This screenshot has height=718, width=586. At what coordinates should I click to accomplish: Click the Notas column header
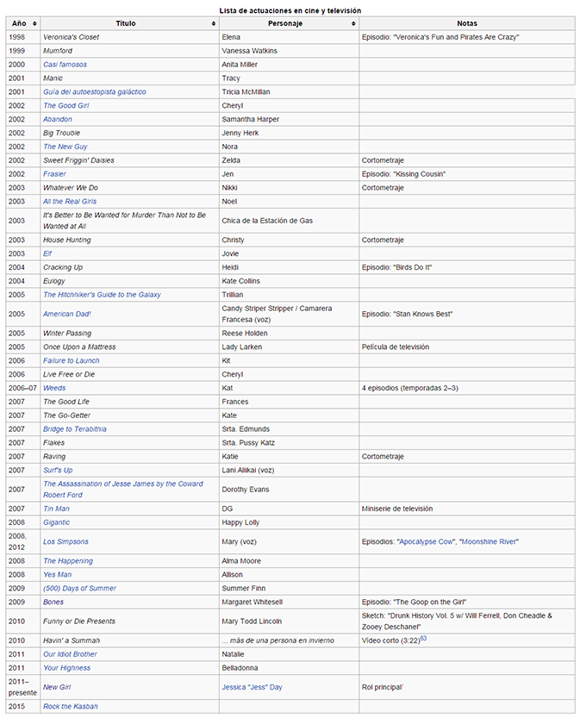[467, 23]
